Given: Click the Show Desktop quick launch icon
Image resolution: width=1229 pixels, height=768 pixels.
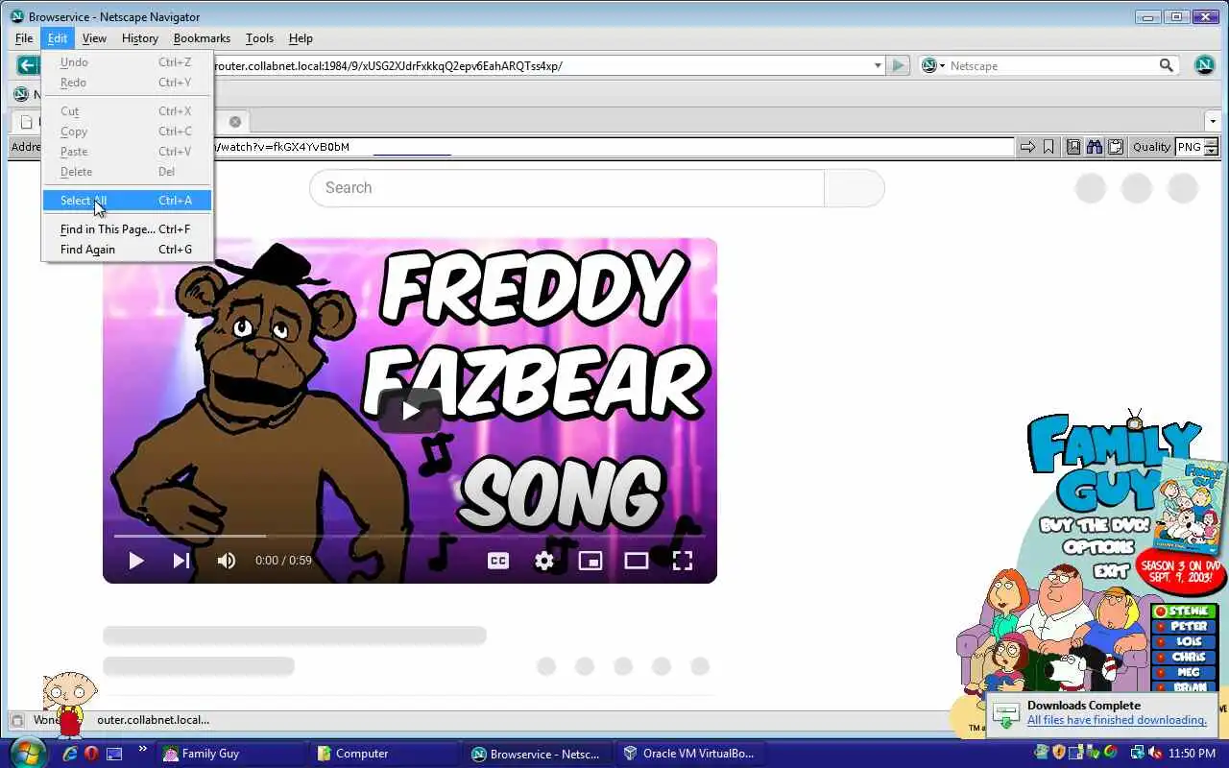Looking at the screenshot, I should (x=114, y=754).
